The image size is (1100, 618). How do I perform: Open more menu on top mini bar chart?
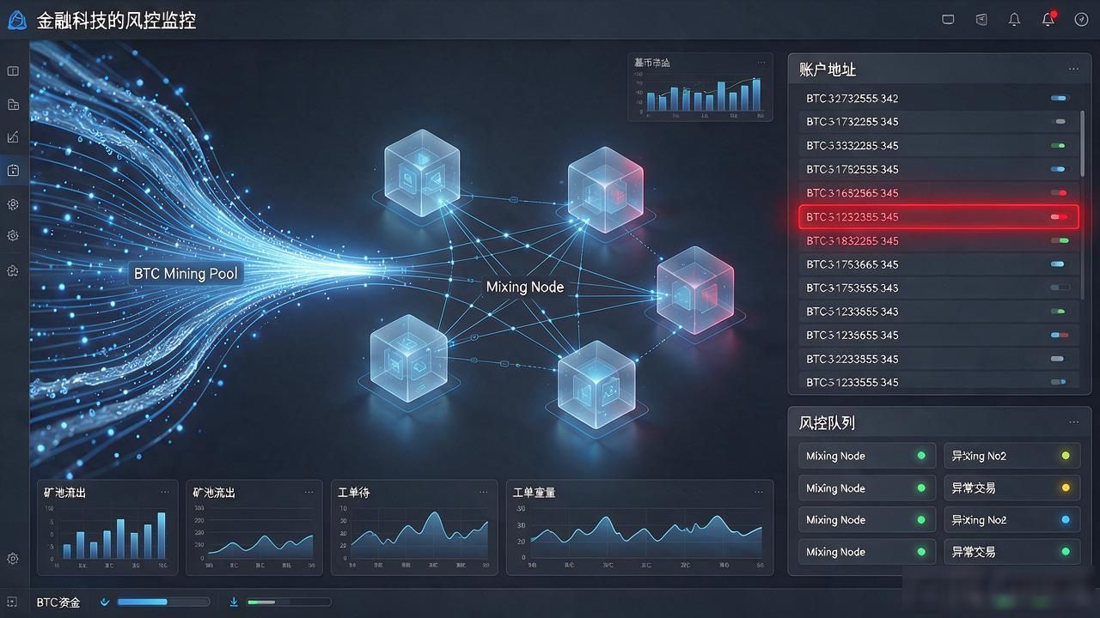pyautogui.click(x=761, y=63)
